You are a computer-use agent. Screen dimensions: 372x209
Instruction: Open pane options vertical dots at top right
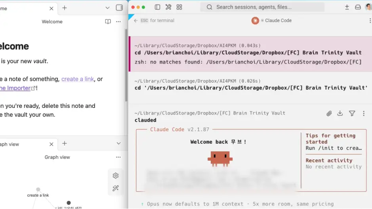point(370,21)
